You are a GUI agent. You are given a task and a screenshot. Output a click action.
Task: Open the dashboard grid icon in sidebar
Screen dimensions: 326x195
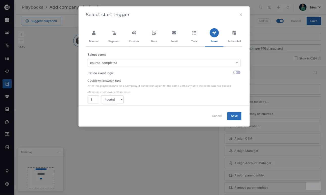point(7,20)
